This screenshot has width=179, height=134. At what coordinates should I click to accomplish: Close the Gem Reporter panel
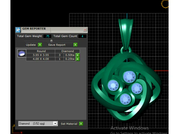tap(85, 30)
